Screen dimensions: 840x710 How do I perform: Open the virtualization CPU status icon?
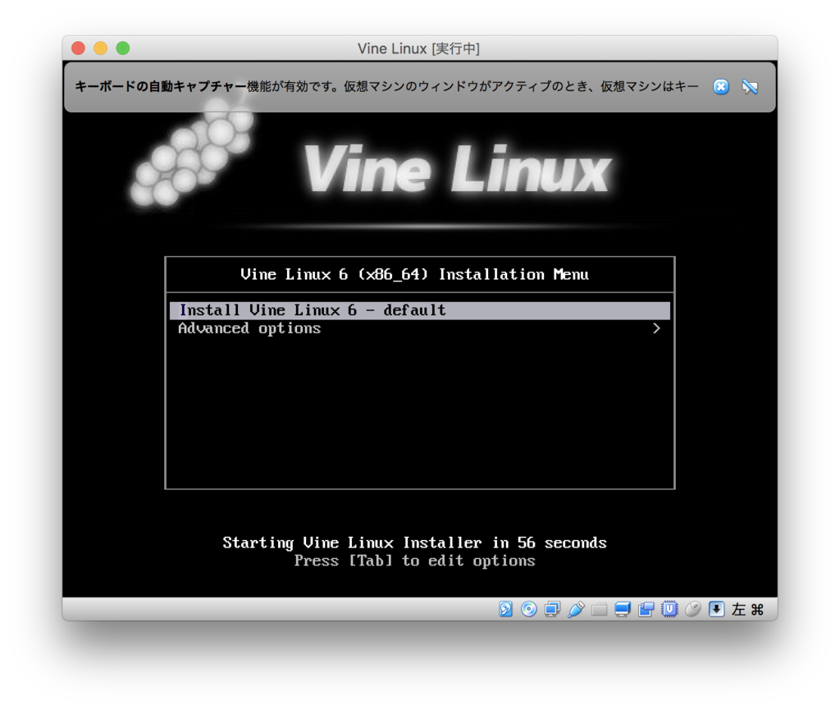pyautogui.click(x=669, y=609)
